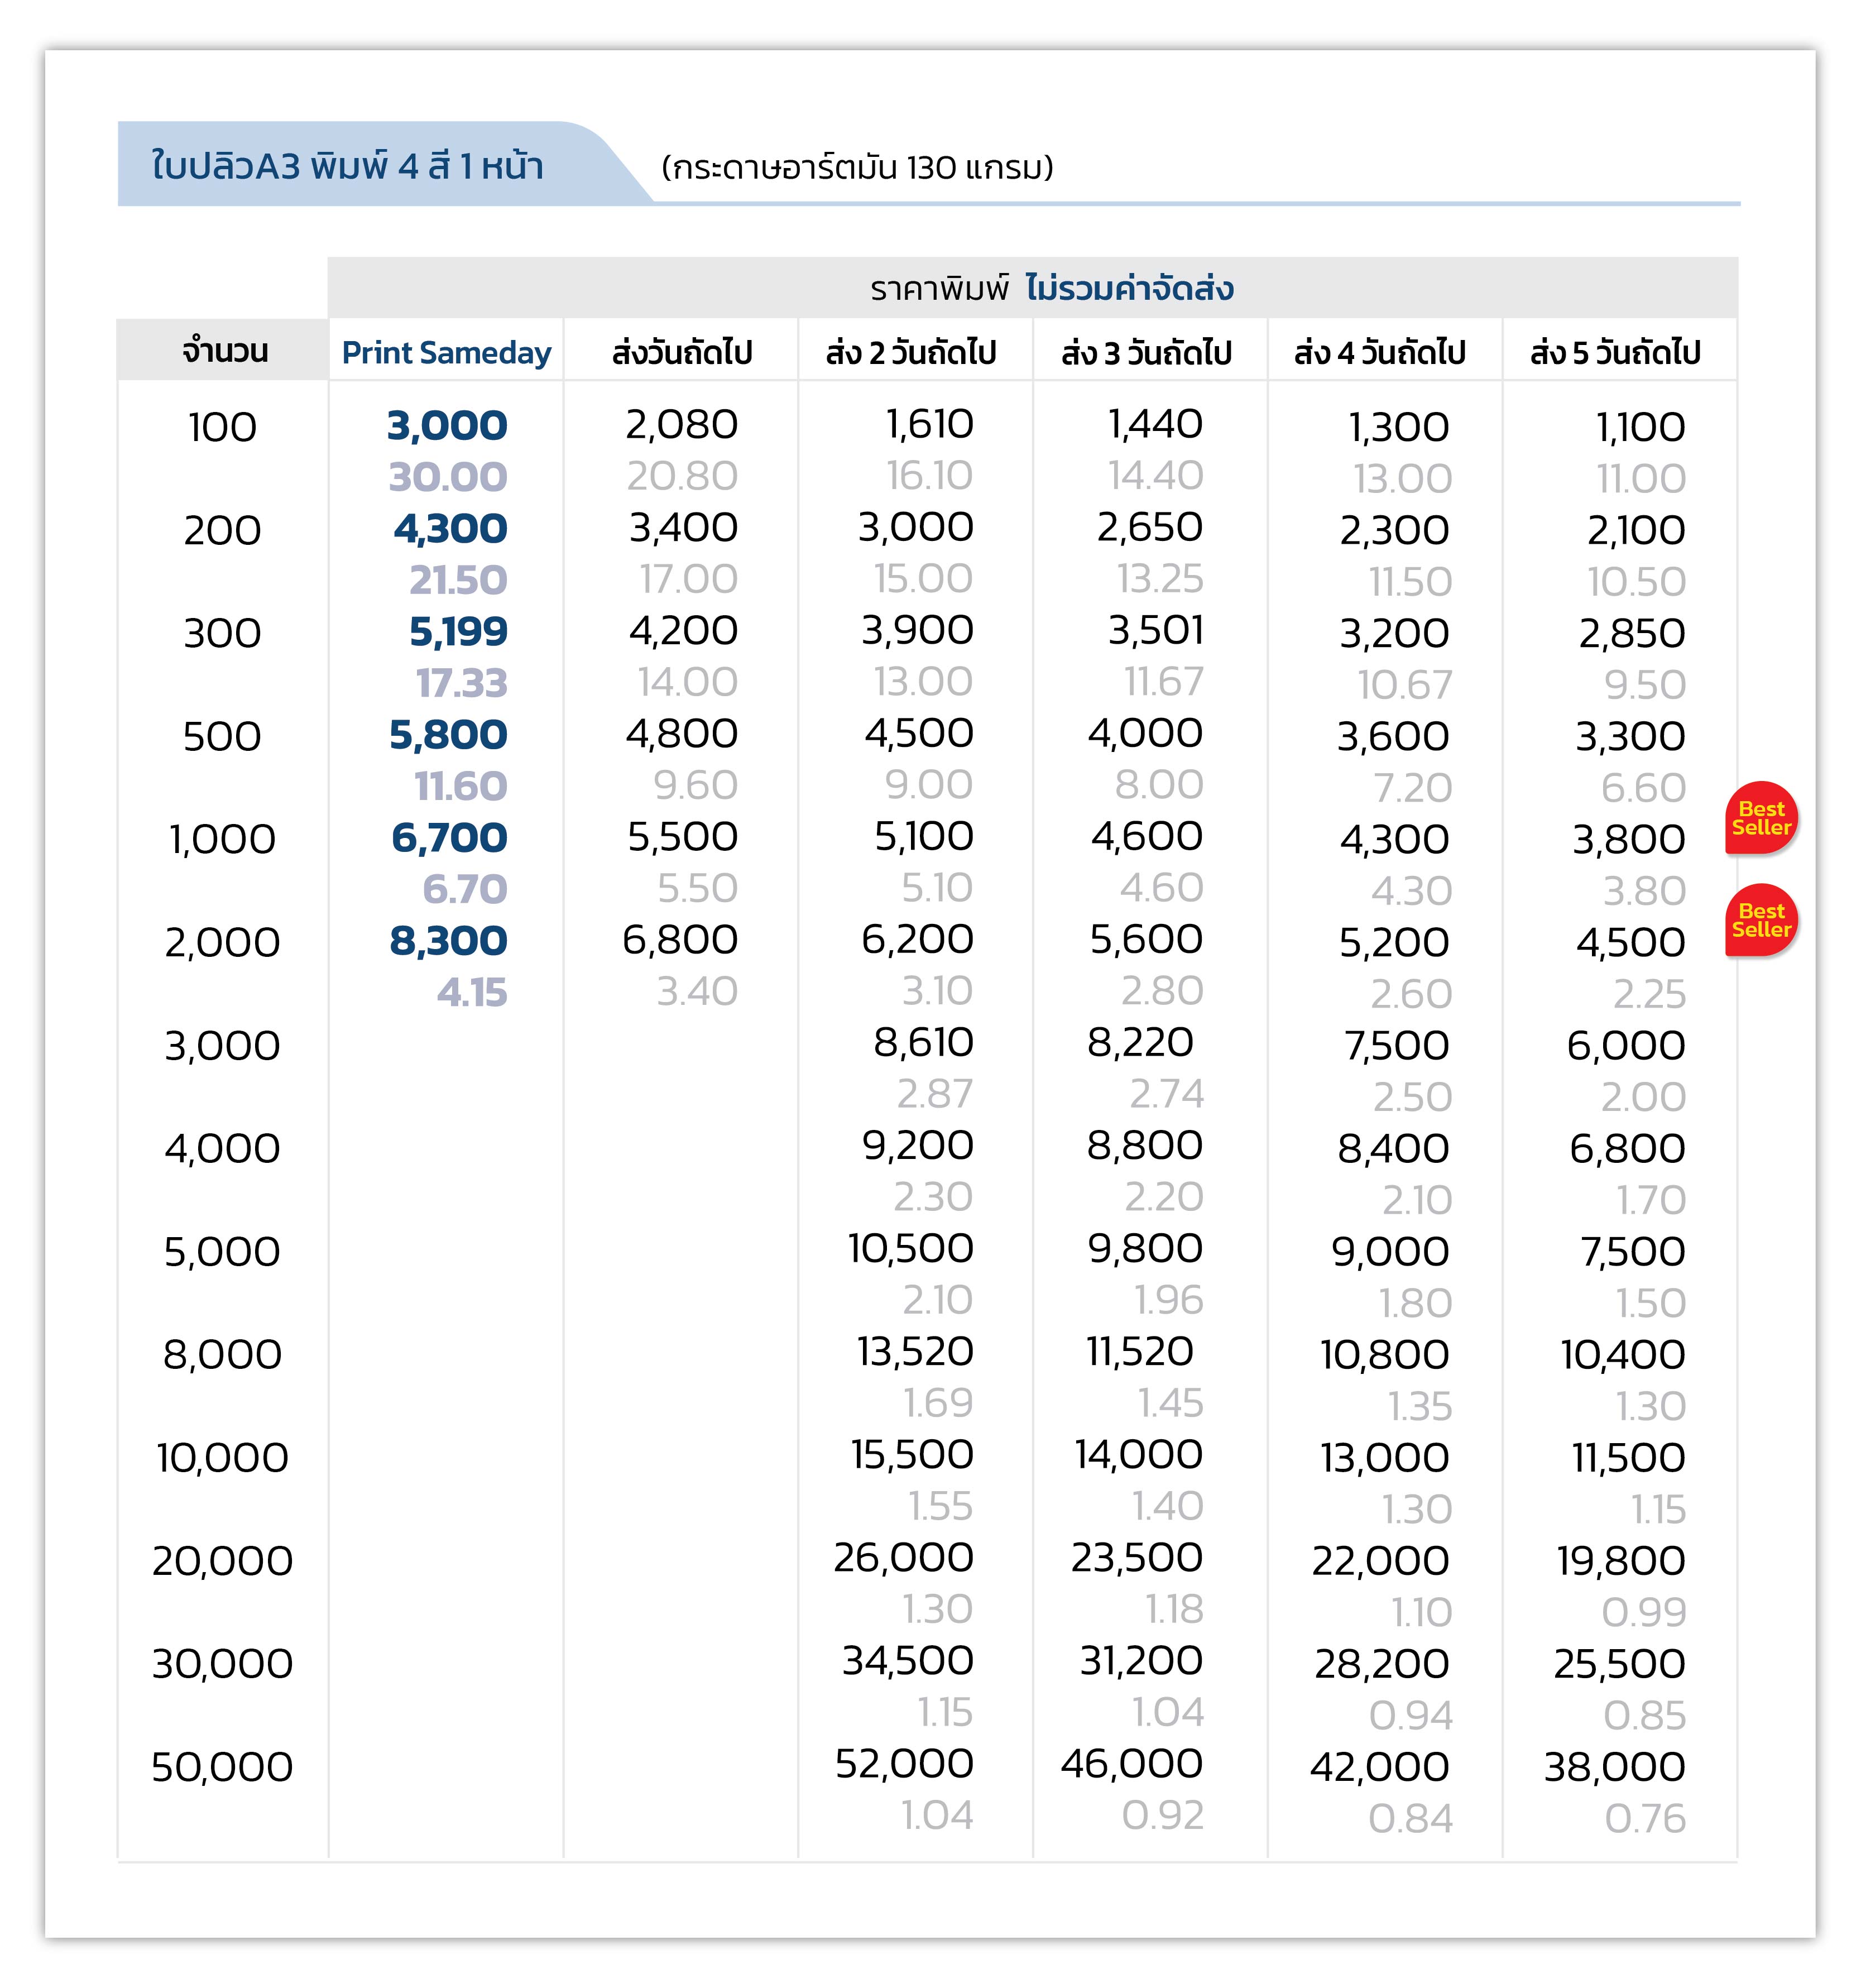Viewport: 1861px width, 1988px height.
Task: Click the next-day price 2,080
Action: tap(681, 425)
